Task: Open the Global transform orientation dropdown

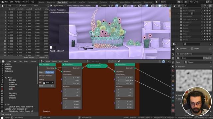Action: (x=104, y=6)
